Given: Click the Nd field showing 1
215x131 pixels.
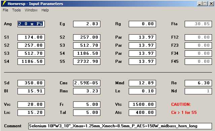Looking at the screenshot, I should tap(198, 91).
